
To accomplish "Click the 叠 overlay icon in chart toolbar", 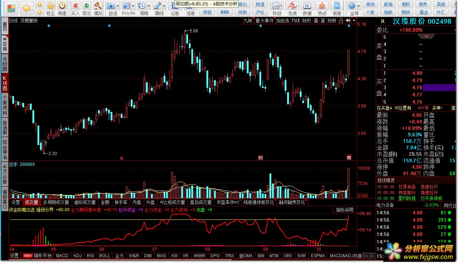I will 316,21.
